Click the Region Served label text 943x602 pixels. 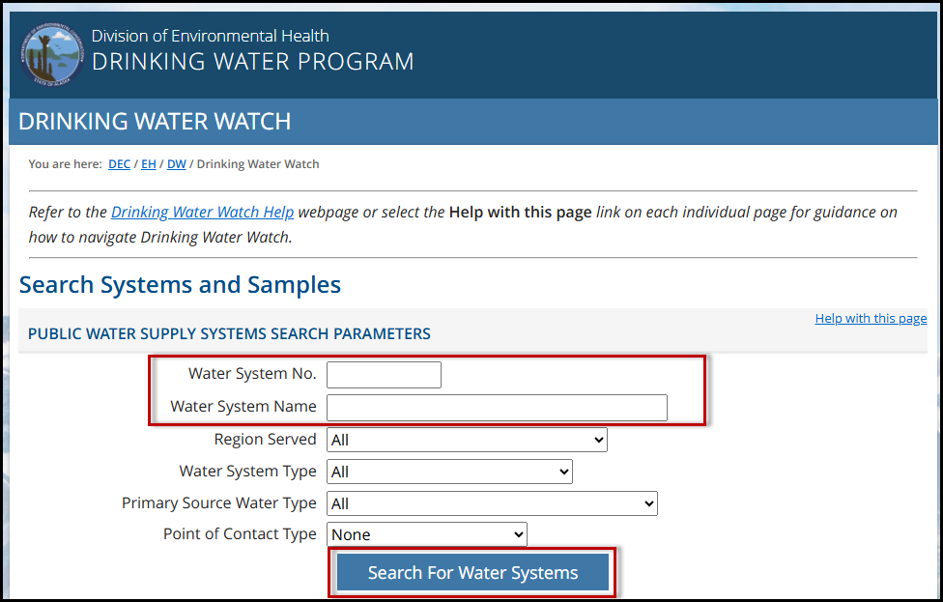[265, 440]
